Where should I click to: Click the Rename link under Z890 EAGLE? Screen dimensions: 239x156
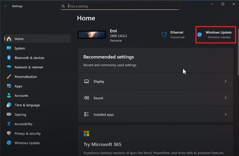click(x=116, y=41)
